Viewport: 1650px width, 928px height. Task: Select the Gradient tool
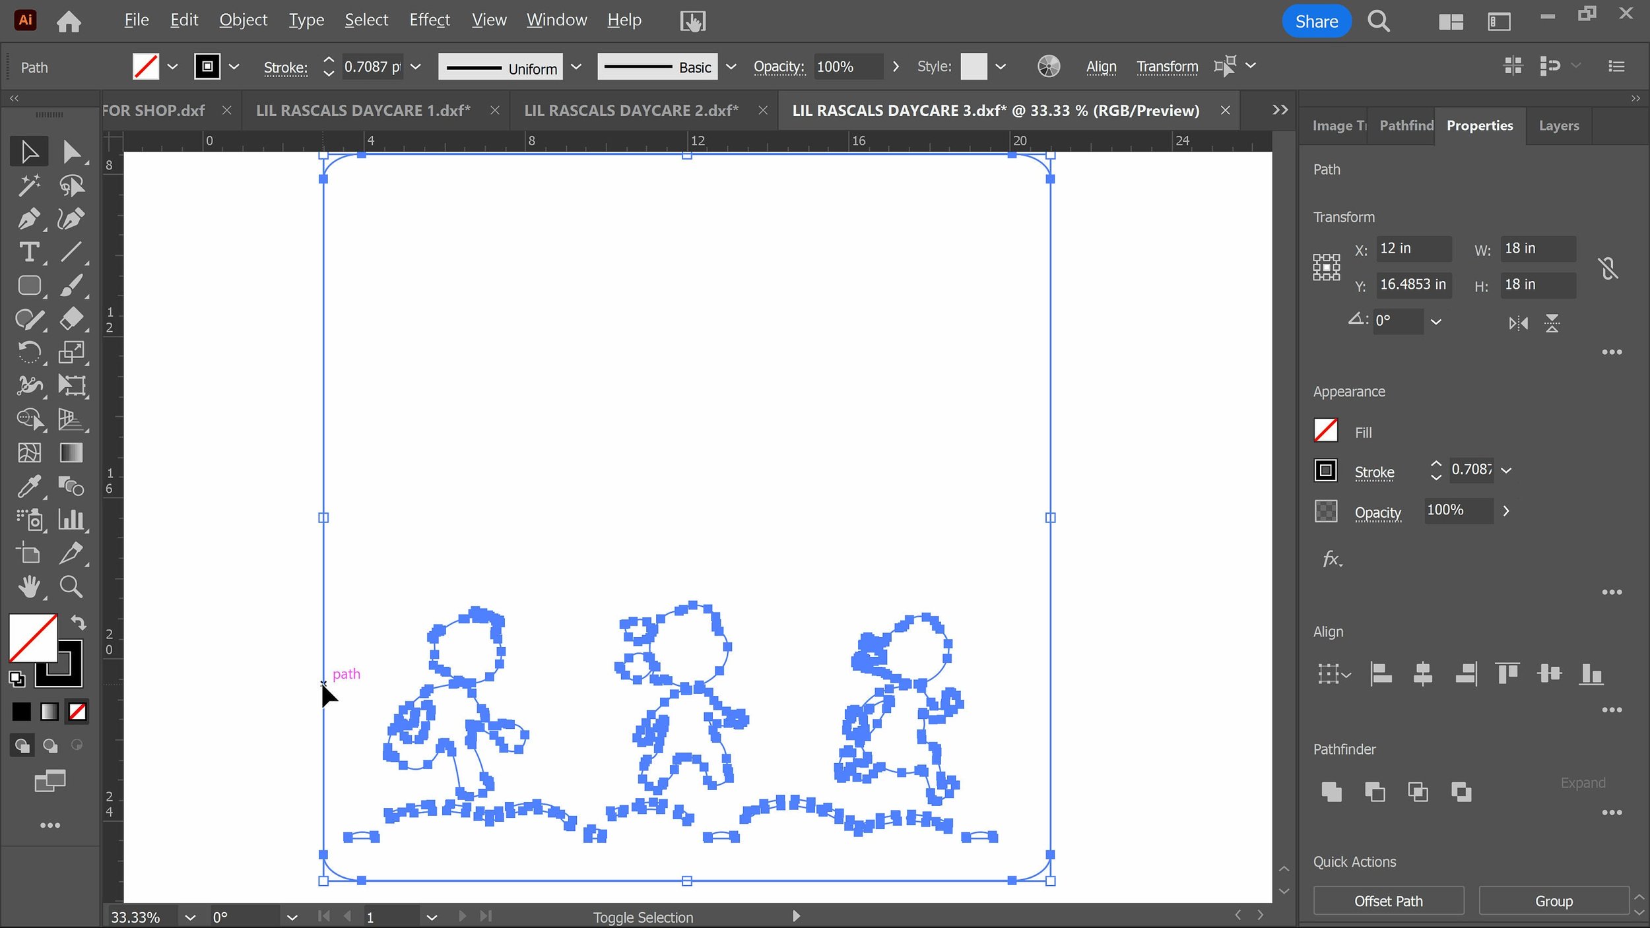(x=71, y=452)
